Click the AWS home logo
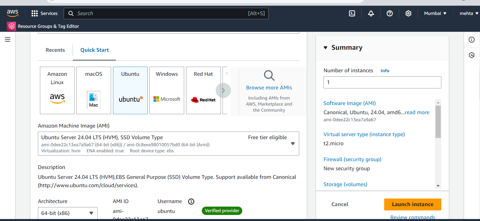Screen dimensions: 480x221 pyautogui.click(x=13, y=13)
